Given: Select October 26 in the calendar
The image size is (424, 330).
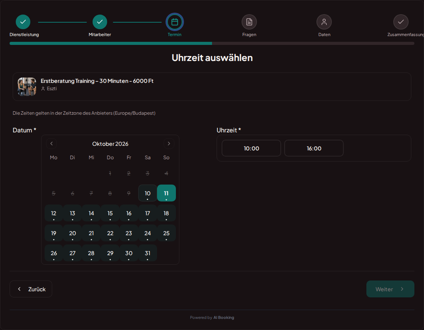Looking at the screenshot, I should 54,253.
